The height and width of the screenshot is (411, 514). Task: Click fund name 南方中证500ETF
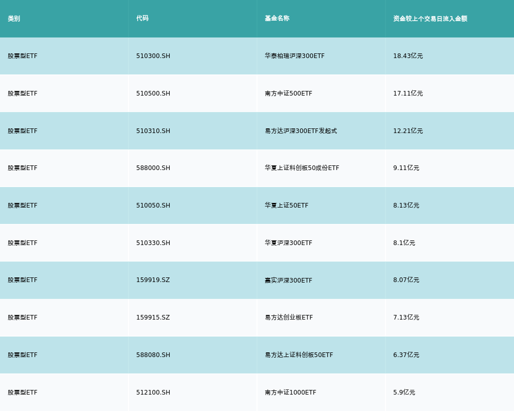point(288,94)
